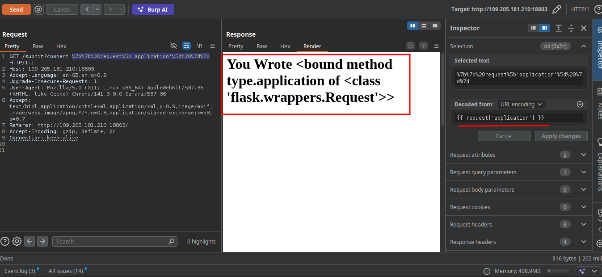Close the Inspector panel with X
Image resolution: width=602 pixels, height=277 pixels.
583,28
